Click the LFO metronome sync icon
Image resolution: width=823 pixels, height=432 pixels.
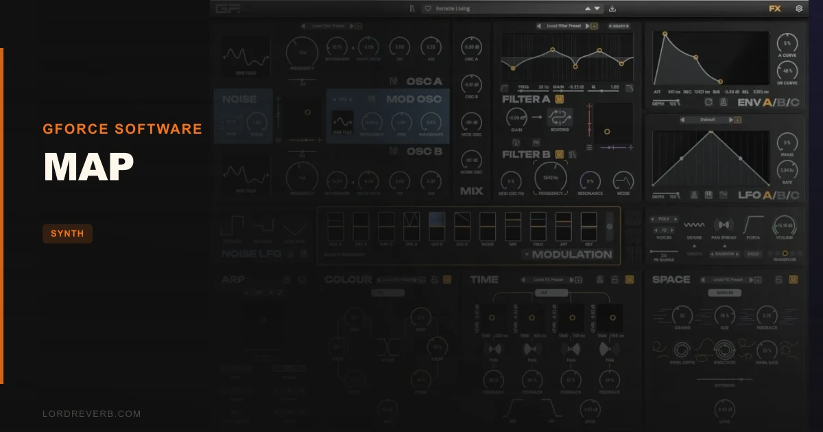(x=694, y=195)
